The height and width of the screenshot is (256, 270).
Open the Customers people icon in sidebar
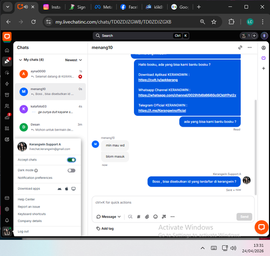[7, 106]
